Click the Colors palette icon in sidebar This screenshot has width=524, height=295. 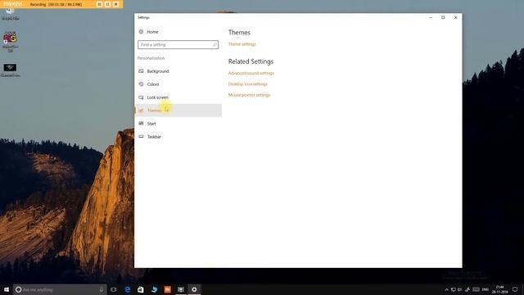[x=141, y=84]
